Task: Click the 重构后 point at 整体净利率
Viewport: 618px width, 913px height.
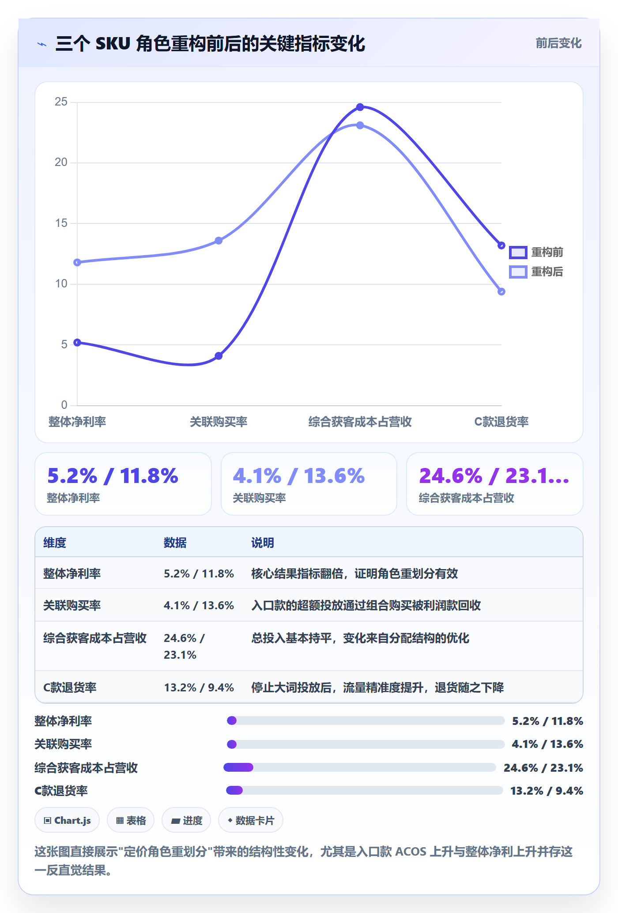Action: [77, 263]
